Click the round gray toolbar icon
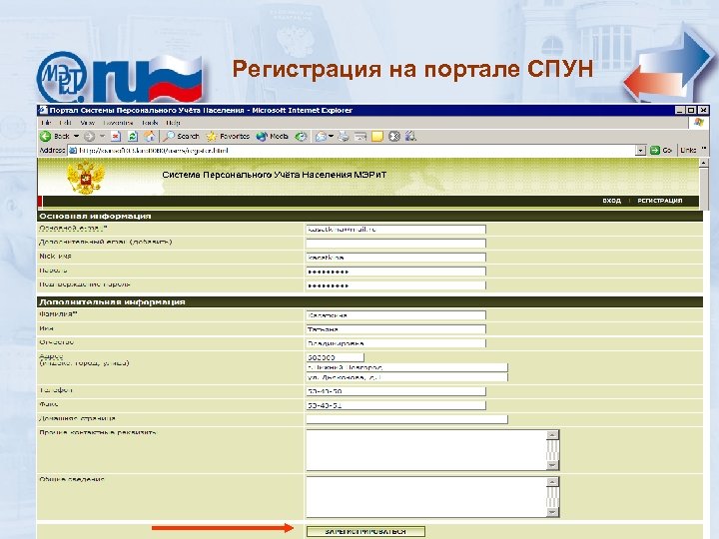This screenshot has height=539, width=719. (393, 136)
